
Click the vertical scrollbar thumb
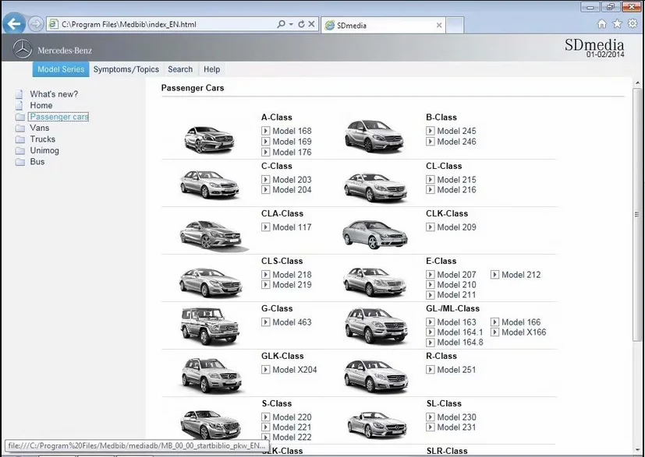[636, 214]
